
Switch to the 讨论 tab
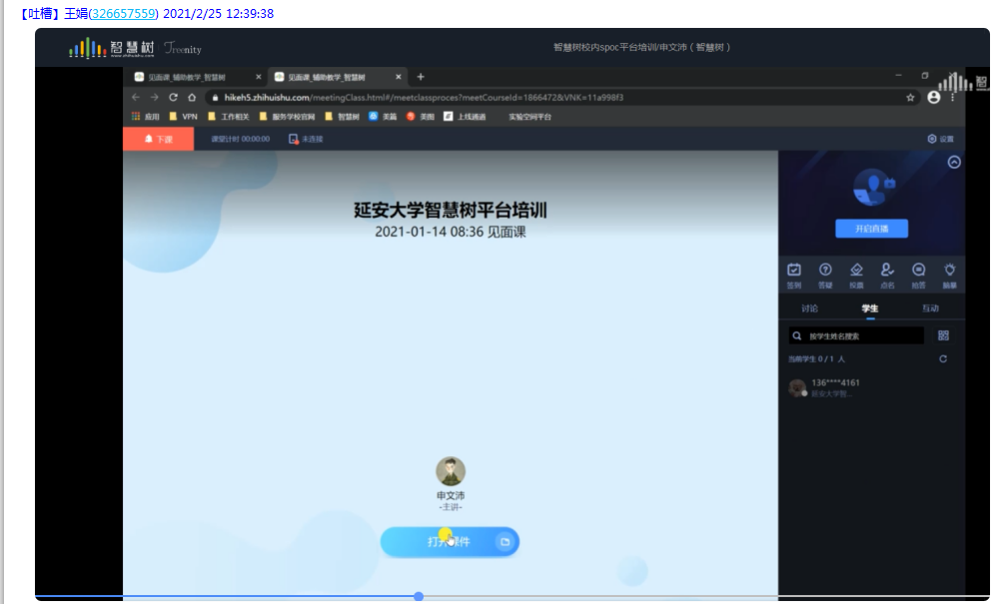(x=810, y=308)
